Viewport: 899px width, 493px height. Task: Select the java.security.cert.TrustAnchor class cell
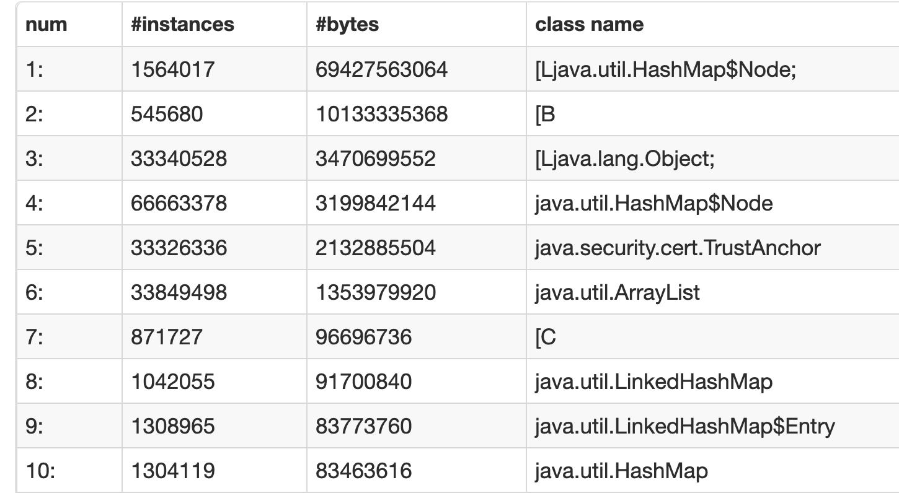[x=678, y=247]
